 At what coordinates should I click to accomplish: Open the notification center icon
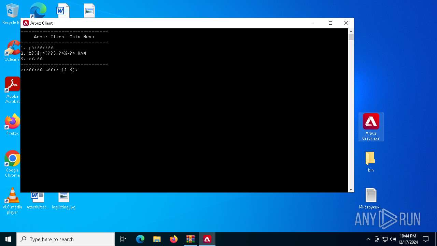coord(426,239)
